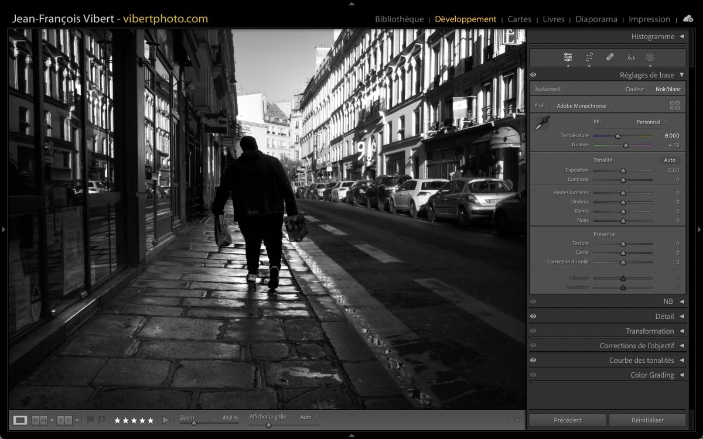The width and height of the screenshot is (703, 439).
Task: Expand the Color Grading panel
Action: (x=651, y=375)
